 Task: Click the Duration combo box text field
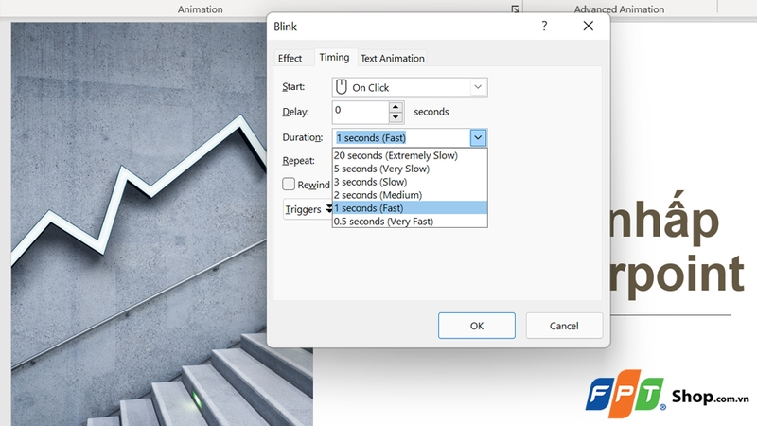point(400,137)
